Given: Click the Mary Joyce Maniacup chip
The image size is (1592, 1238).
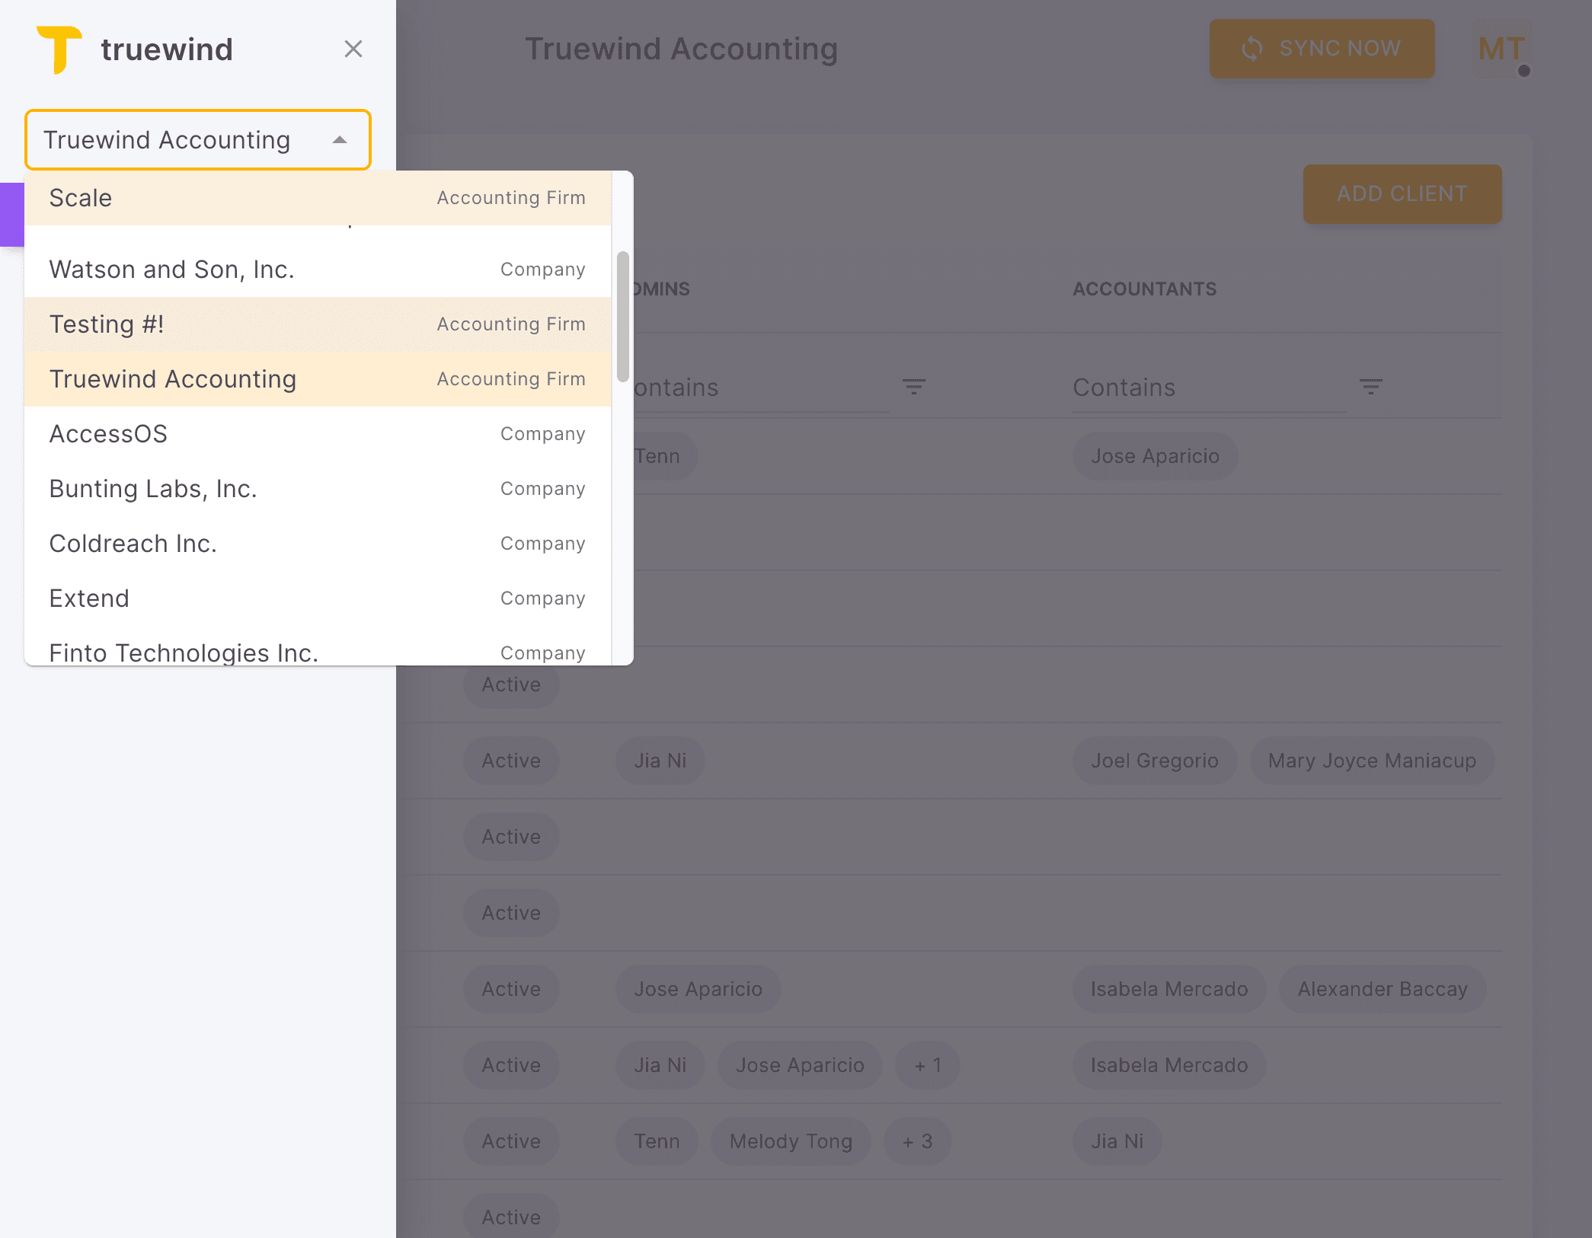Looking at the screenshot, I should [1372, 761].
